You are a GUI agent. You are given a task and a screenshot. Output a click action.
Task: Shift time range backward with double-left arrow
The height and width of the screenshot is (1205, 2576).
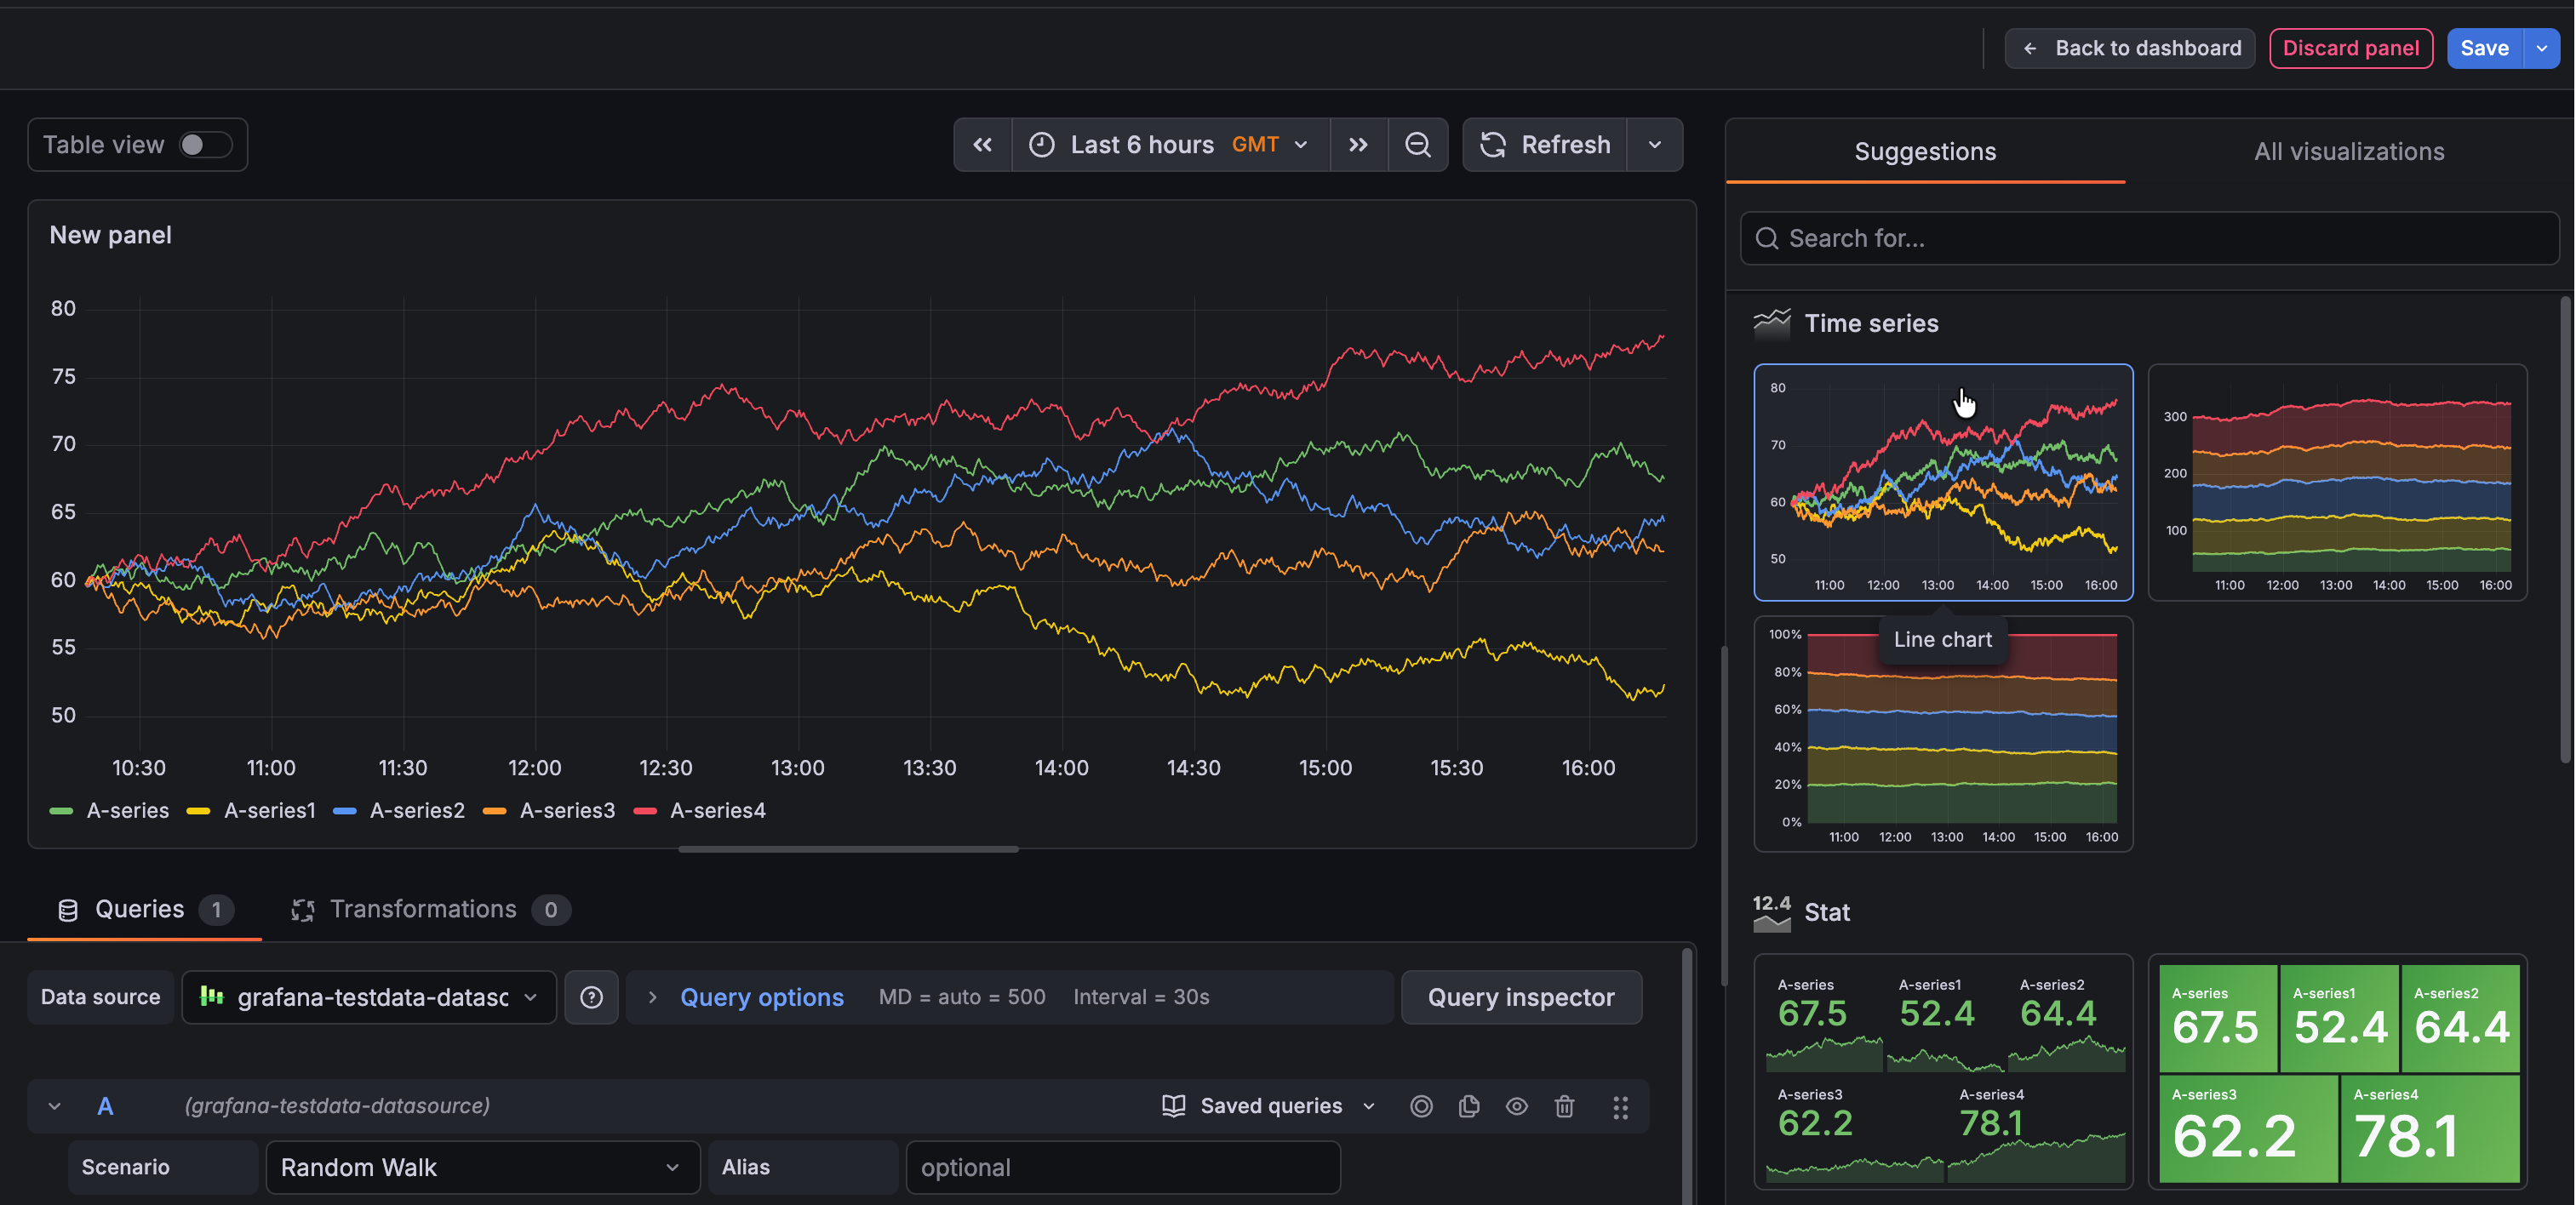pos(982,144)
